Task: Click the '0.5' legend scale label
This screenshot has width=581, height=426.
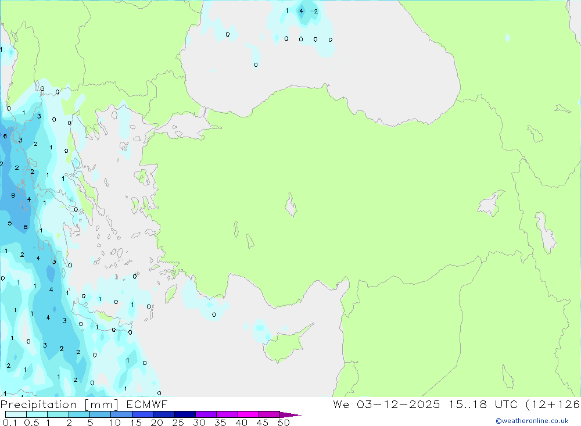Action: pyautogui.click(x=31, y=423)
